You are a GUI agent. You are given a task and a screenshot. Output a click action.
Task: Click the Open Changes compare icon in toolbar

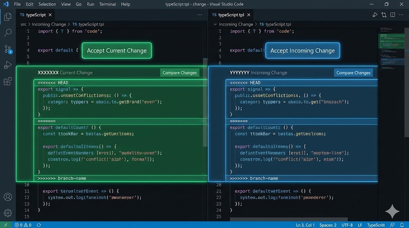pos(384,15)
